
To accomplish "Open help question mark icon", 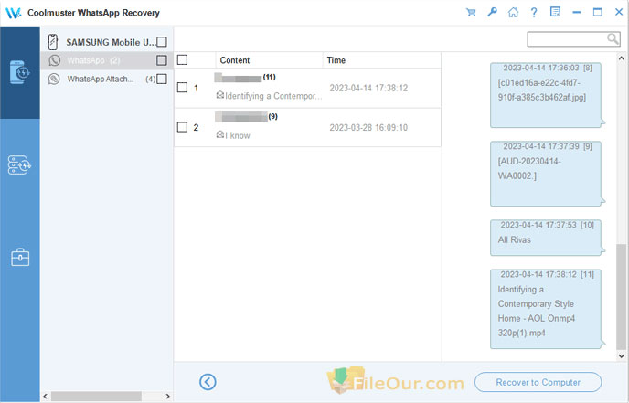I will click(534, 13).
